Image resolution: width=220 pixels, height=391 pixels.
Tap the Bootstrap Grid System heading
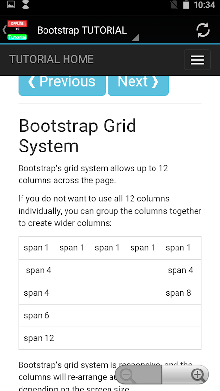(77, 136)
